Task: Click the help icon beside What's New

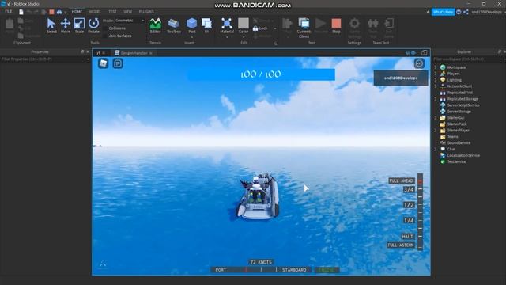Action: click(x=459, y=12)
